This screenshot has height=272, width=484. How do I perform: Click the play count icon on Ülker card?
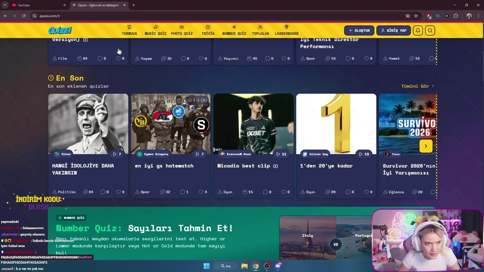coord(117,154)
